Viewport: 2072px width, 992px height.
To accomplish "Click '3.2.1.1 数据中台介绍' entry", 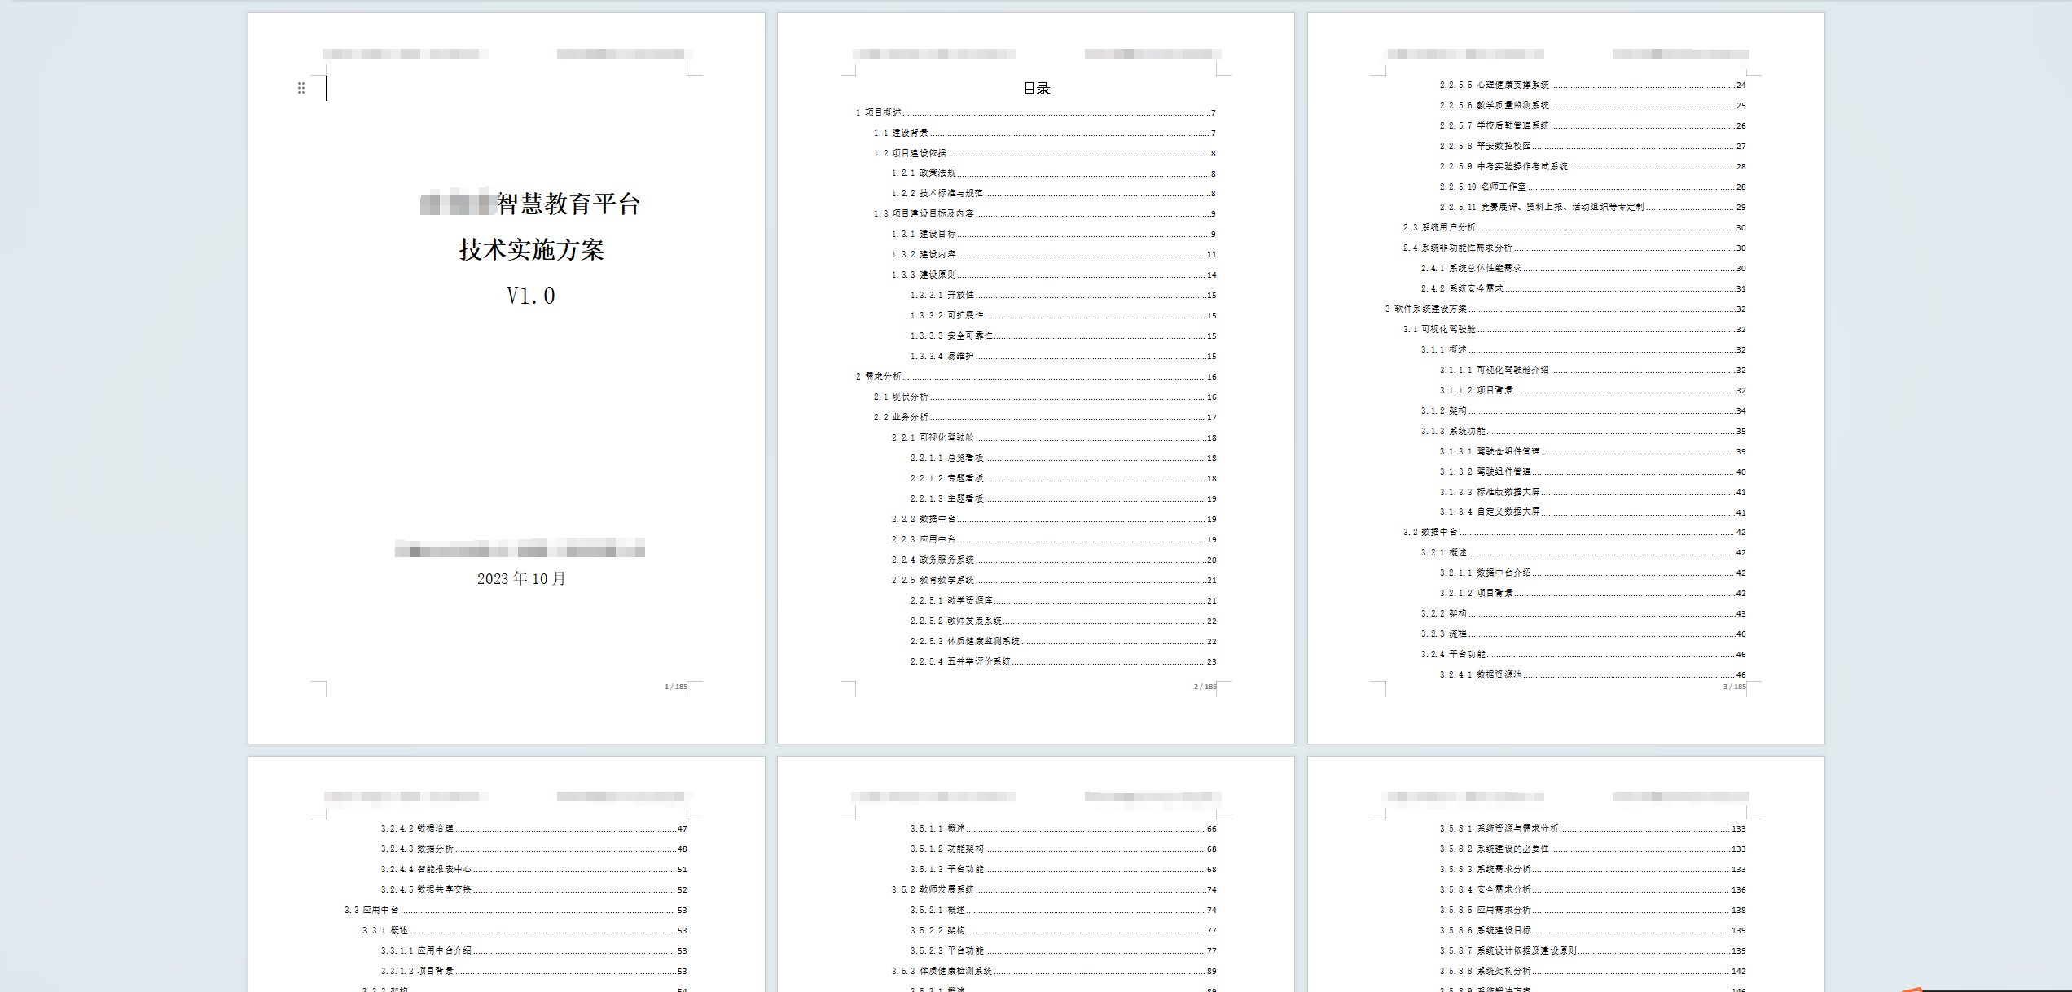I will click(1592, 573).
